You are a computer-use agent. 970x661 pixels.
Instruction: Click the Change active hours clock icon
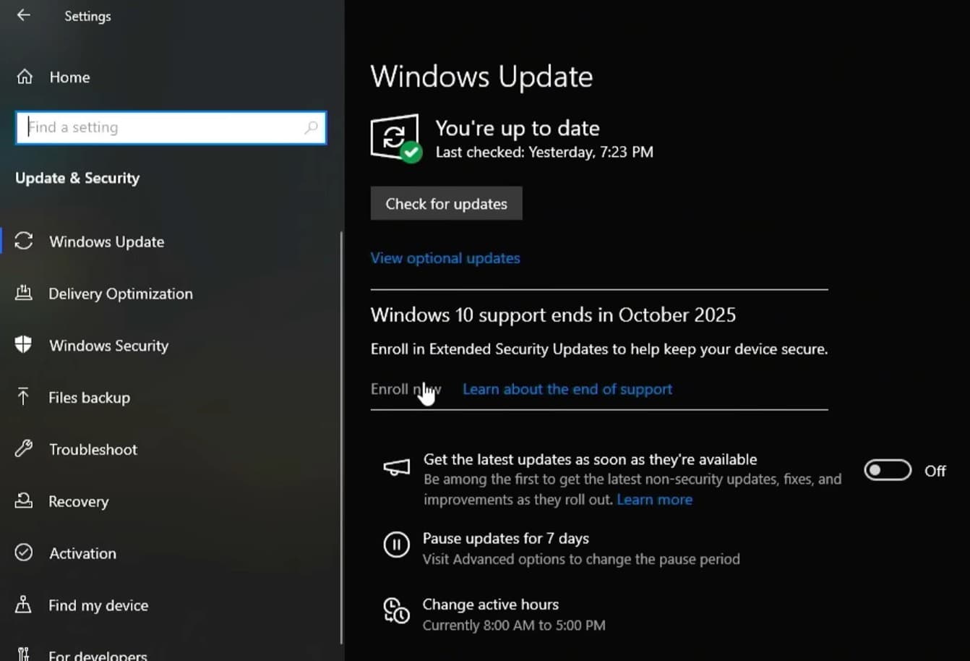(x=396, y=611)
